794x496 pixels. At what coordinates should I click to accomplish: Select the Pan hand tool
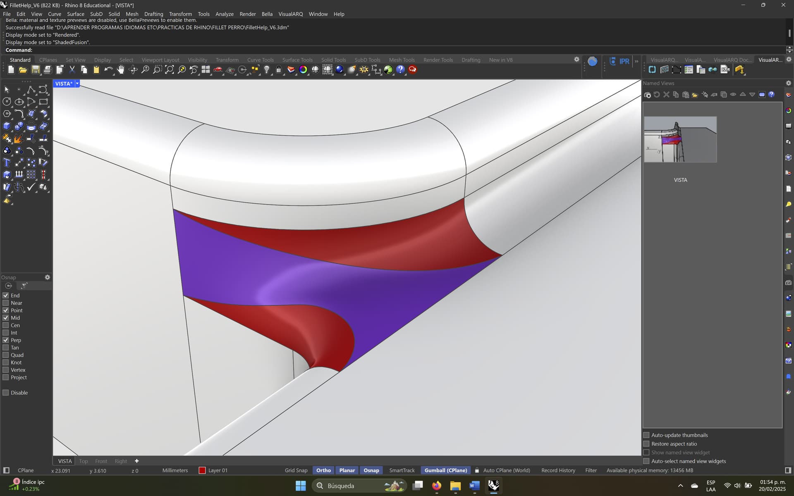(x=120, y=70)
